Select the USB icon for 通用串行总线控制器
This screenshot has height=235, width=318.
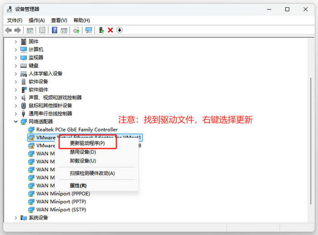coord(24,114)
